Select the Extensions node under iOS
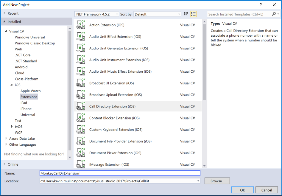The height and width of the screenshot is (196, 282). [x=29, y=97]
